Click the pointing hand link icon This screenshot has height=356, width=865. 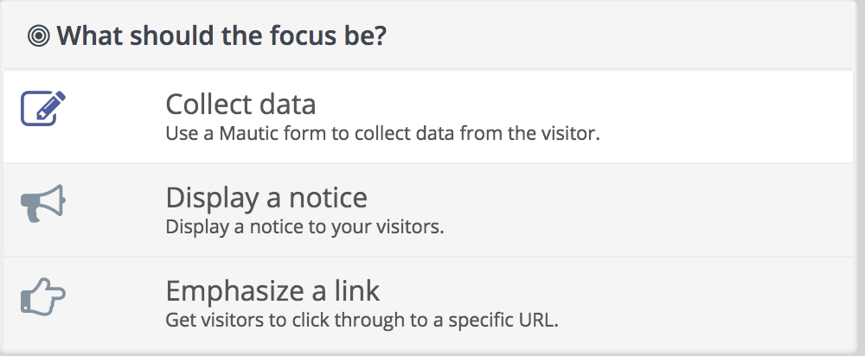point(43,296)
